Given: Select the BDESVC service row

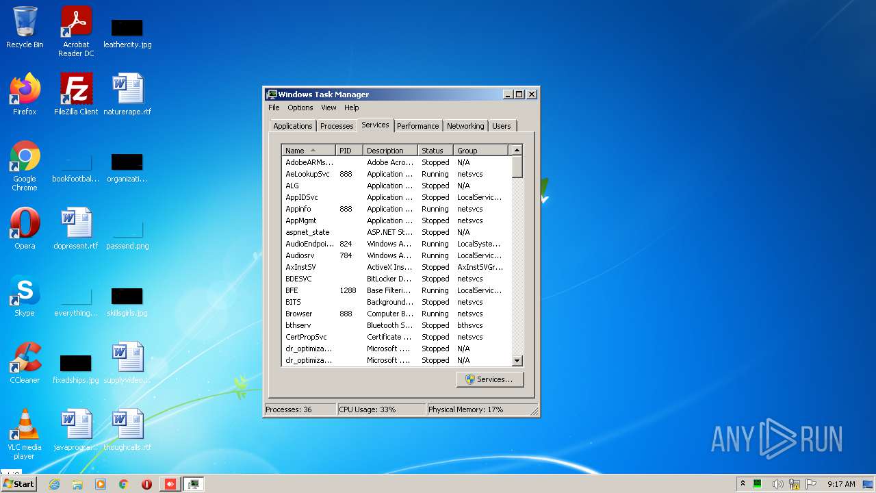Looking at the screenshot, I should coord(396,279).
